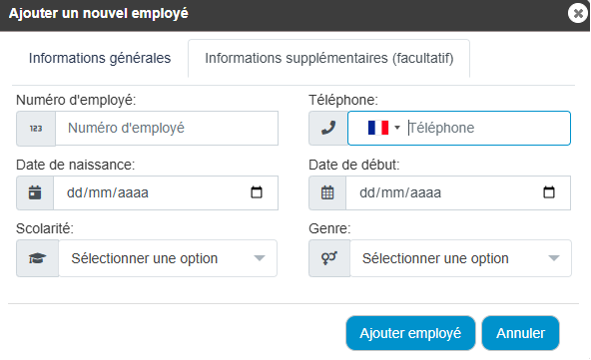591x360 pixels.
Task: Click into the Téléphone text field
Action: 488,128
